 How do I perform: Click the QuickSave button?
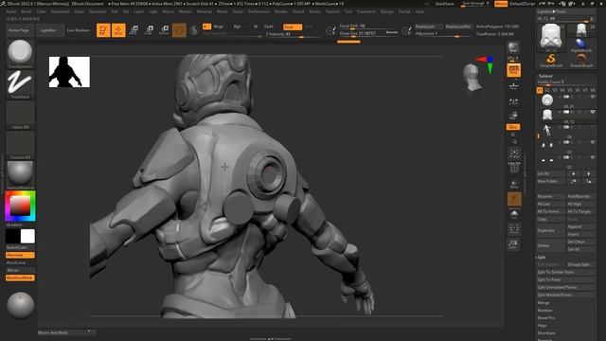(444, 4)
